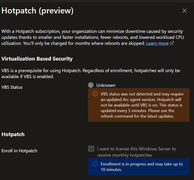Click the gray Unknown status circle
The width and height of the screenshot is (194, 180).
pyautogui.click(x=91, y=85)
